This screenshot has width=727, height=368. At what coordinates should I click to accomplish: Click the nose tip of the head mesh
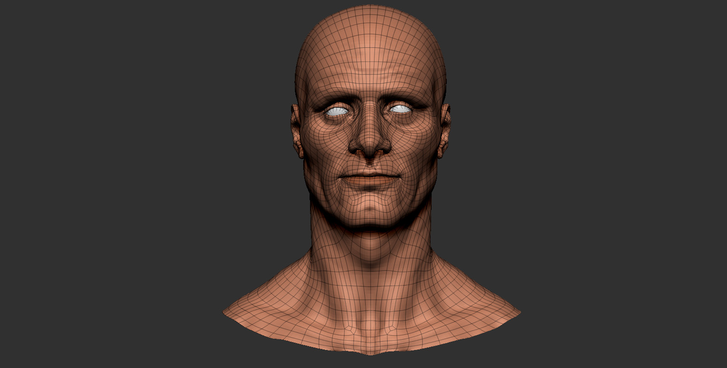coord(370,145)
